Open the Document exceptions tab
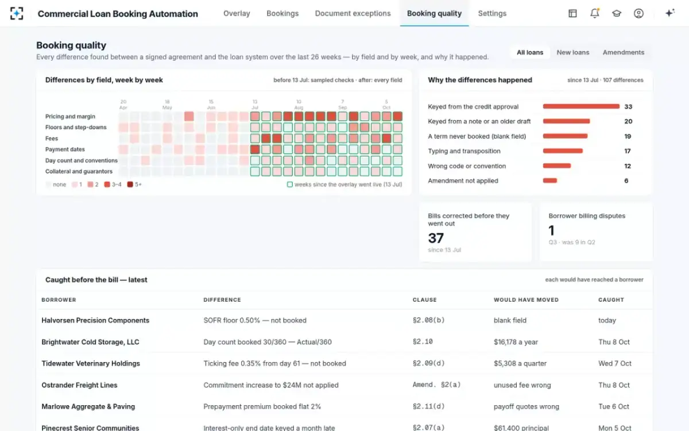The image size is (689, 431). point(353,13)
